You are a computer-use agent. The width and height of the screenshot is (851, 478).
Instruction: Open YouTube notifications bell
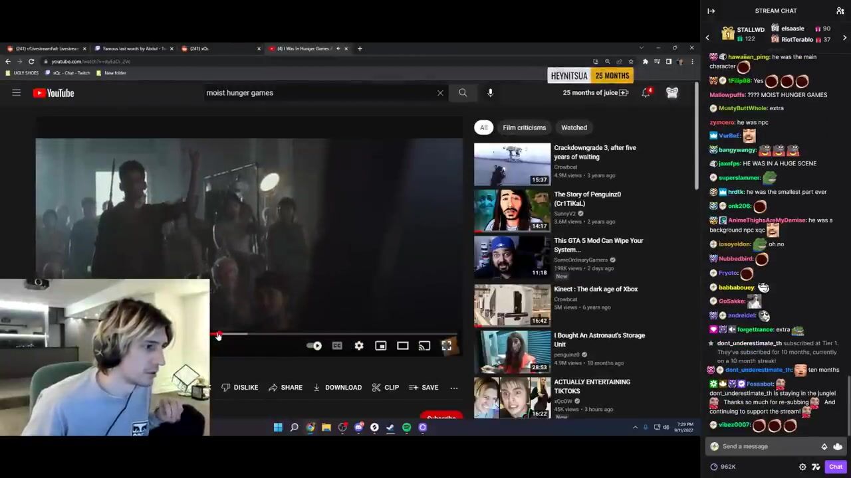(646, 93)
